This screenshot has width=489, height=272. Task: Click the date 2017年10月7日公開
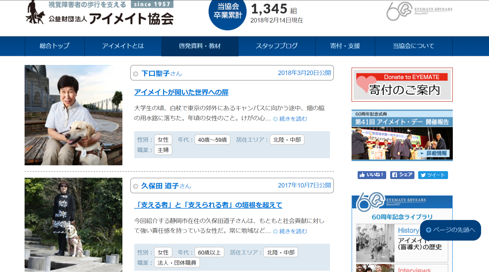[x=304, y=185]
